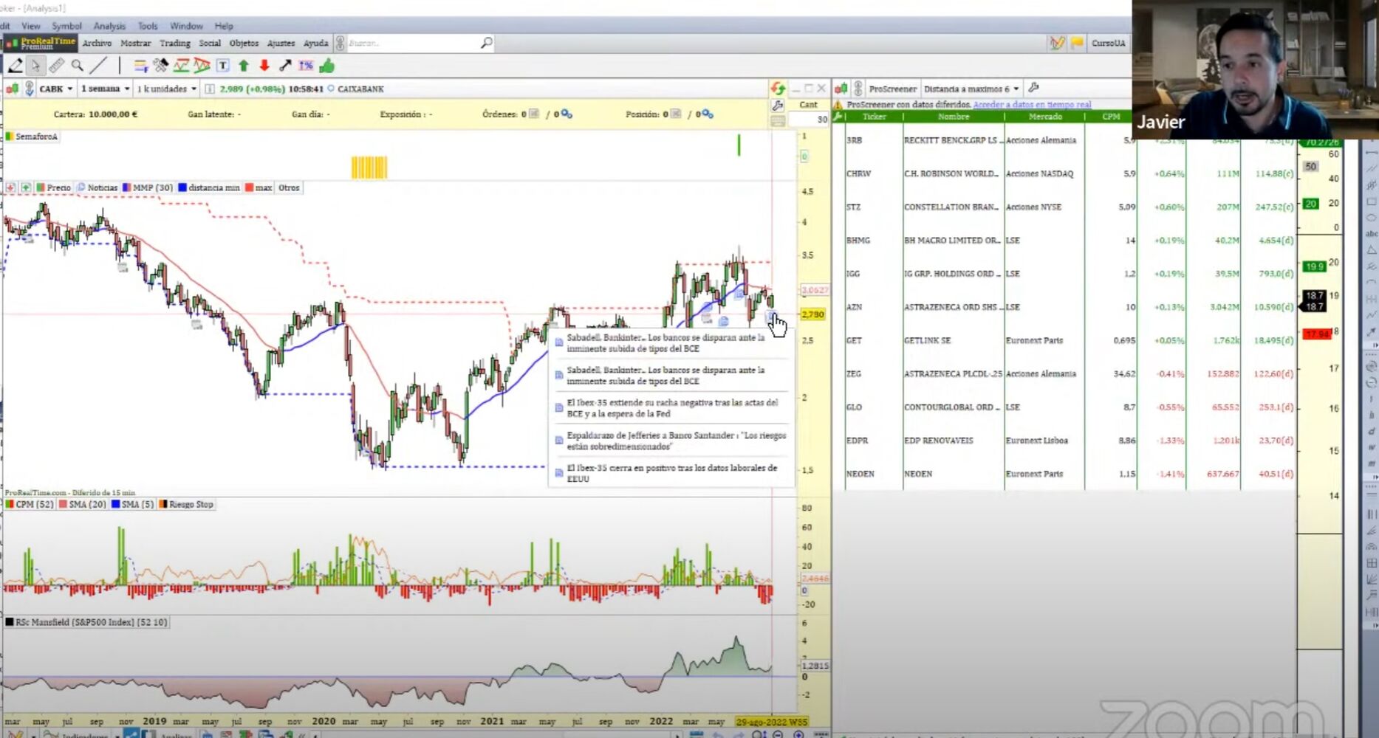Insert a green up arrow

[244, 66]
